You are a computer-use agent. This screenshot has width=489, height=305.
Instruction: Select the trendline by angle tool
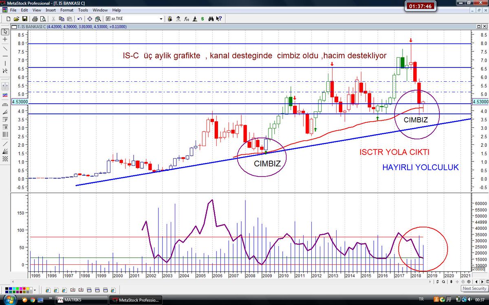(5, 71)
